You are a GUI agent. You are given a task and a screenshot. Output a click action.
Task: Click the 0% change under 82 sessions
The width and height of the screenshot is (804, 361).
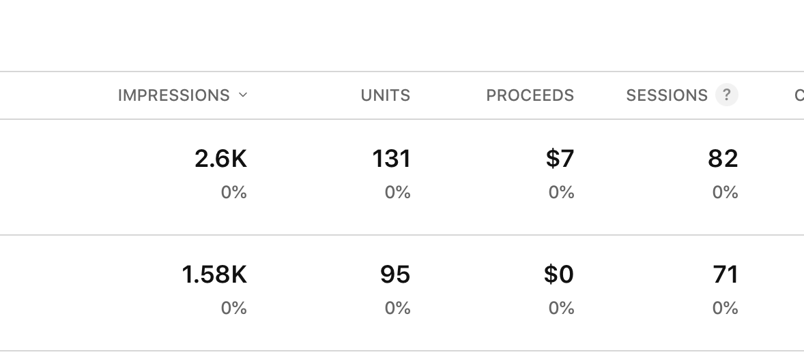(x=726, y=193)
